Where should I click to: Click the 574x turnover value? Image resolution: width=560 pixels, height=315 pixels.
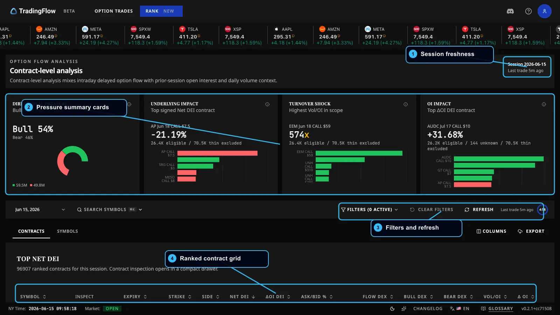(299, 135)
